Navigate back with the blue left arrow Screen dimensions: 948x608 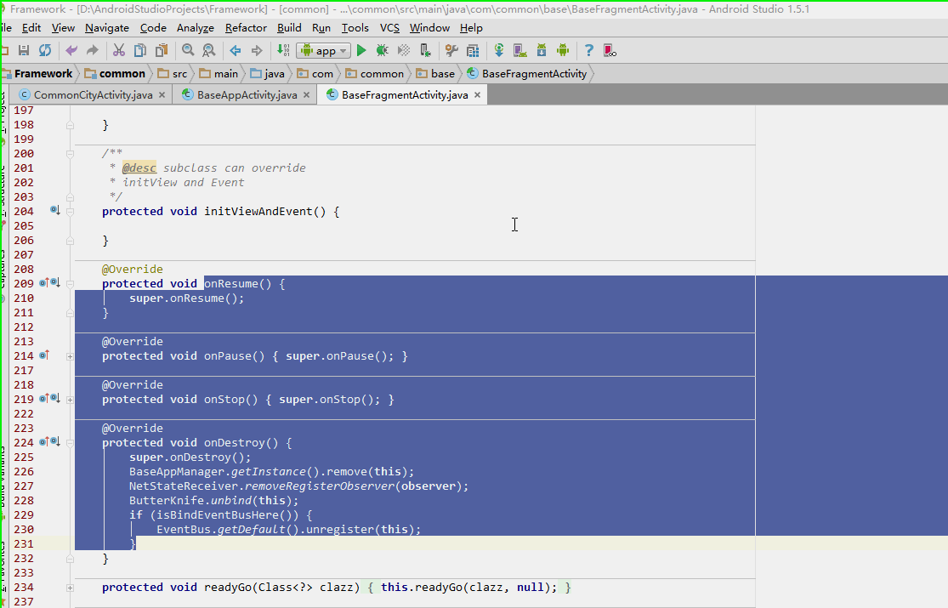coord(236,50)
